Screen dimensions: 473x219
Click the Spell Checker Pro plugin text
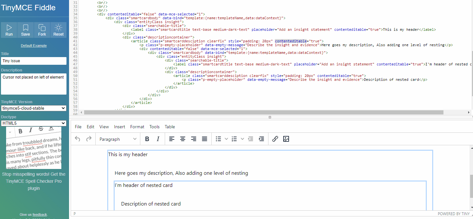point(34,181)
